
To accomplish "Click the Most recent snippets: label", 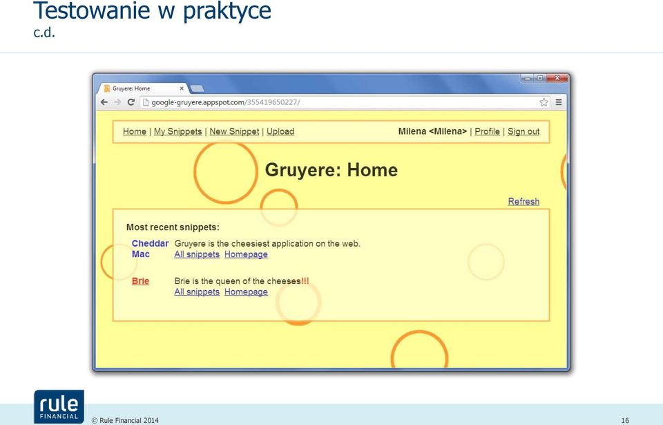I will pos(173,227).
